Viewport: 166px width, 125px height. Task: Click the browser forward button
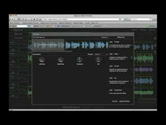click(16, 19)
